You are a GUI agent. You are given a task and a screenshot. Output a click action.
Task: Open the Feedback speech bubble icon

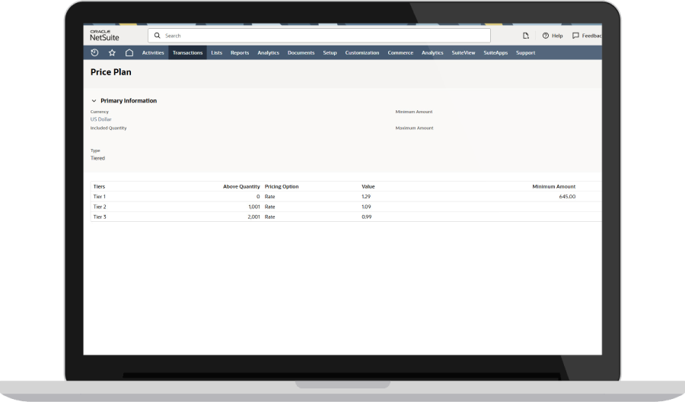coord(575,36)
